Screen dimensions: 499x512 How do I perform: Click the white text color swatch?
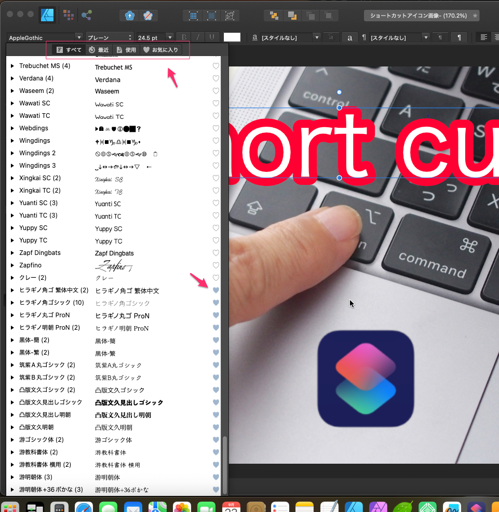click(232, 37)
